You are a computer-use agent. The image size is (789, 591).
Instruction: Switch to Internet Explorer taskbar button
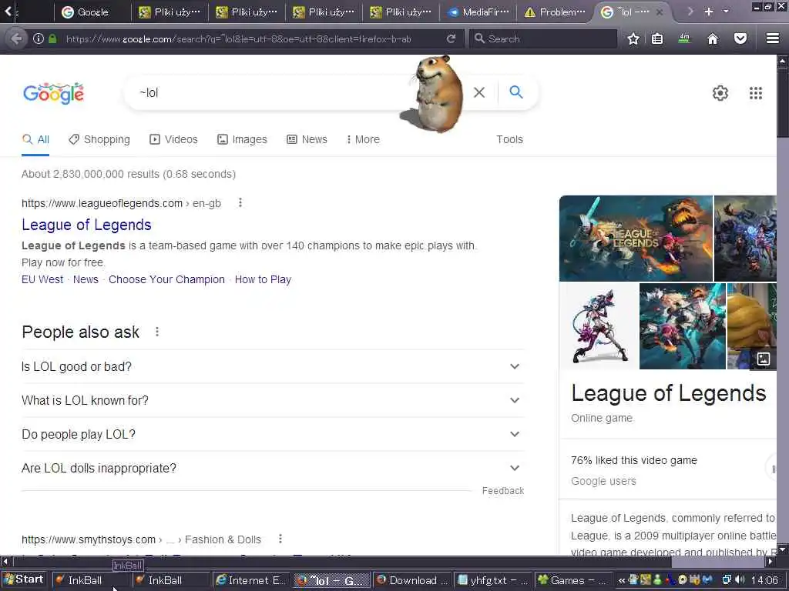250,580
